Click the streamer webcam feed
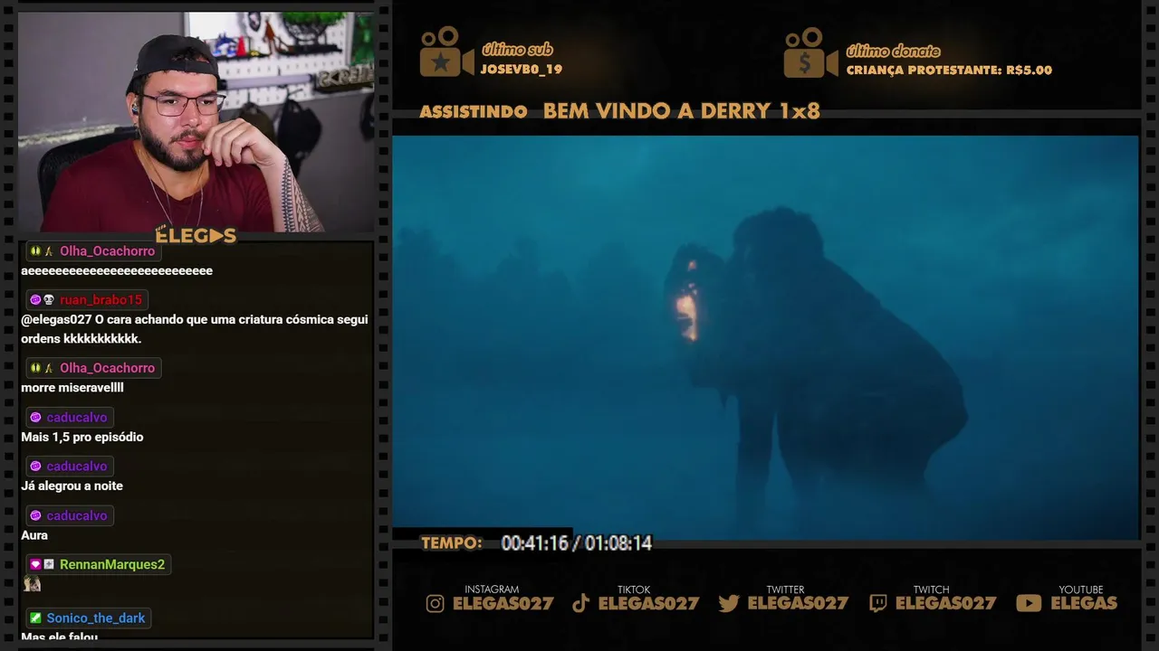Image resolution: width=1159 pixels, height=651 pixels. click(196, 122)
